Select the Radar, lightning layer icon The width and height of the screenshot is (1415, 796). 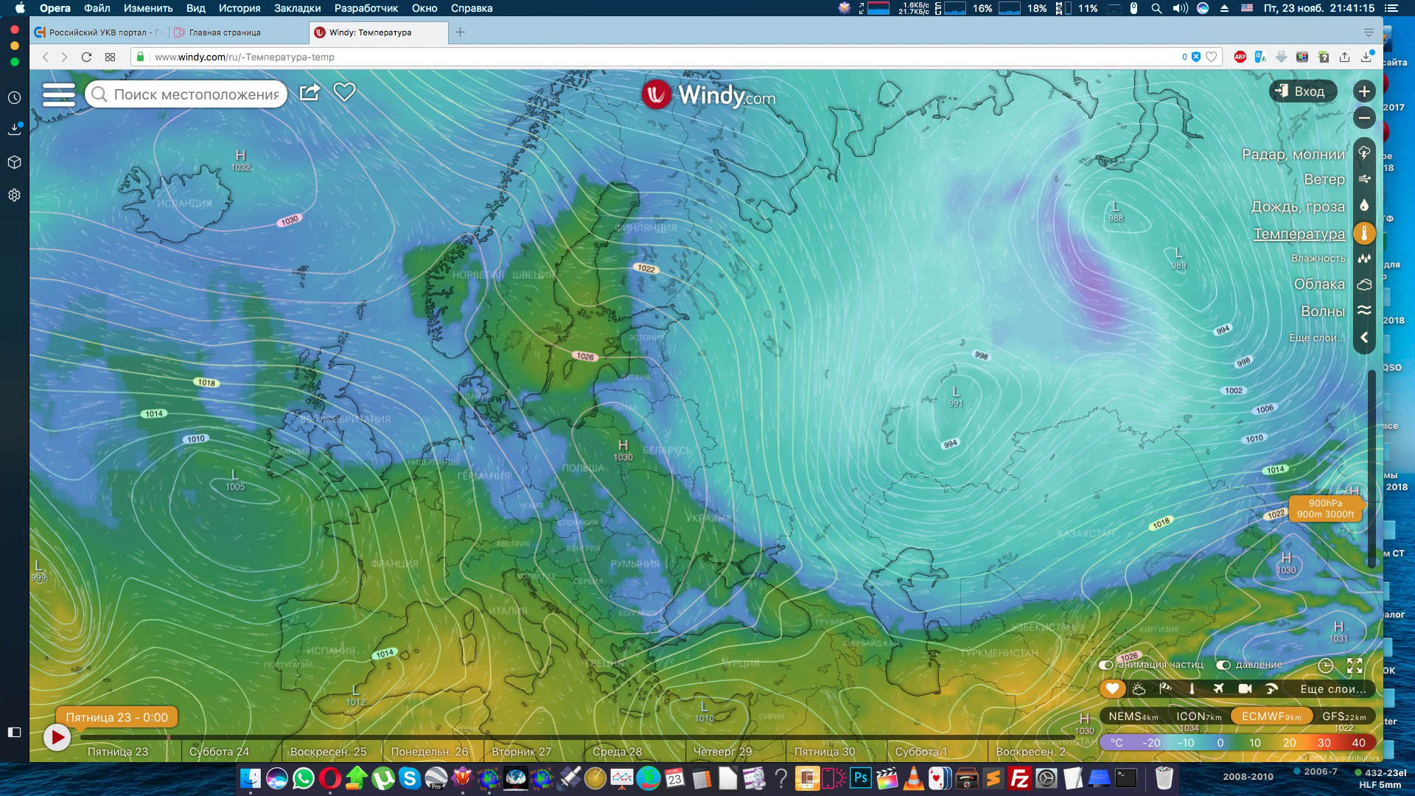coord(1364,153)
